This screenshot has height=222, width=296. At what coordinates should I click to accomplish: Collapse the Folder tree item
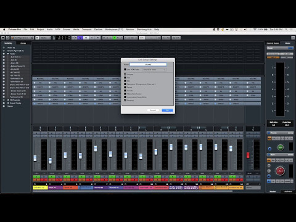(8, 54)
